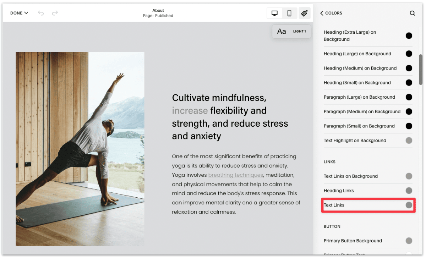The width and height of the screenshot is (426, 258).
Task: Edit Heading (Extra Large) on Background swatch
Action: (409, 35)
